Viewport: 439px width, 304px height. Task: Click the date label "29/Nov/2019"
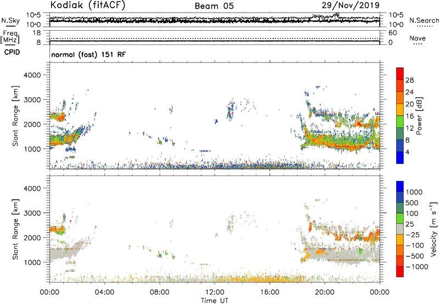pos(351,5)
